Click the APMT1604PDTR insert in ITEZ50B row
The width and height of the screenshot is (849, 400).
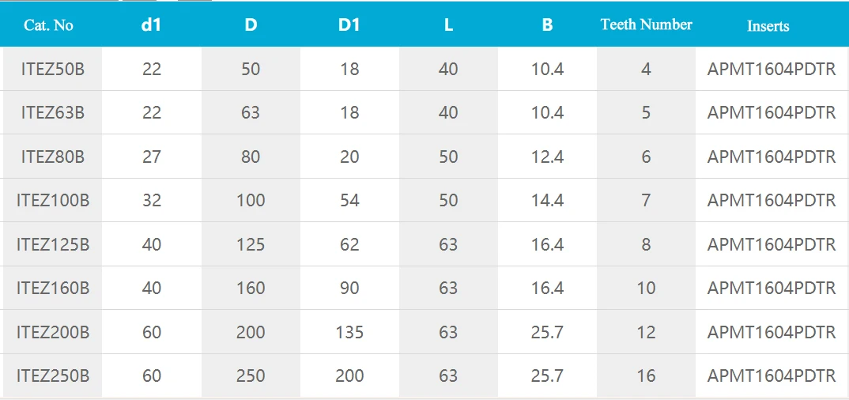pyautogui.click(x=771, y=69)
